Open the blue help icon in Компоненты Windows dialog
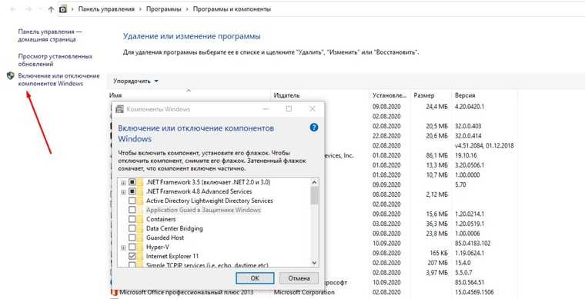This screenshot has height=299, width=585. pyautogui.click(x=314, y=128)
